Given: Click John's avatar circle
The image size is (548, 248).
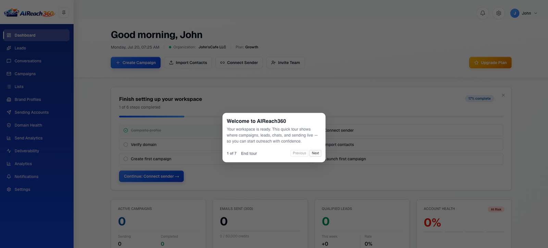Looking at the screenshot, I should point(514,13).
